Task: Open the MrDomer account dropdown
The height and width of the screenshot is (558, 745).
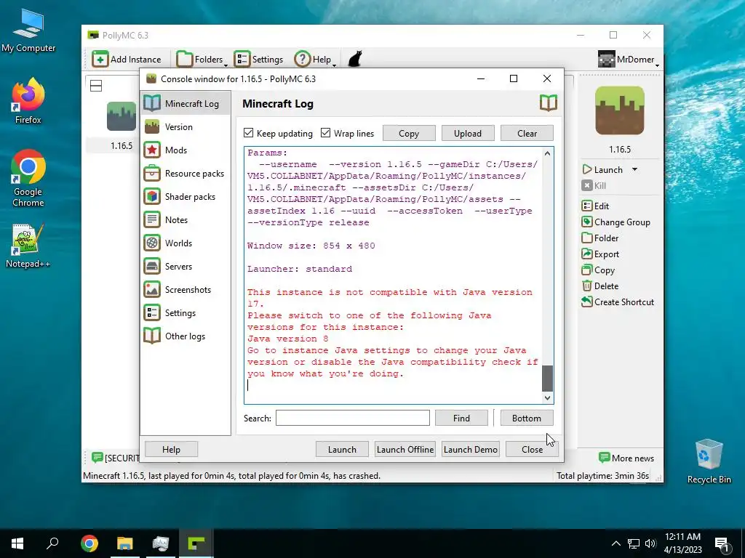Action: 628,60
